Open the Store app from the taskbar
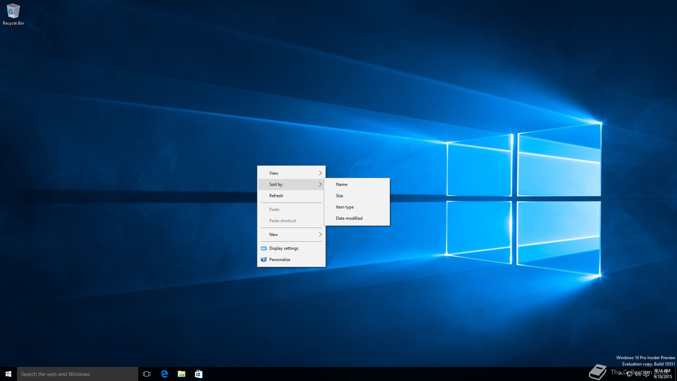 199,374
